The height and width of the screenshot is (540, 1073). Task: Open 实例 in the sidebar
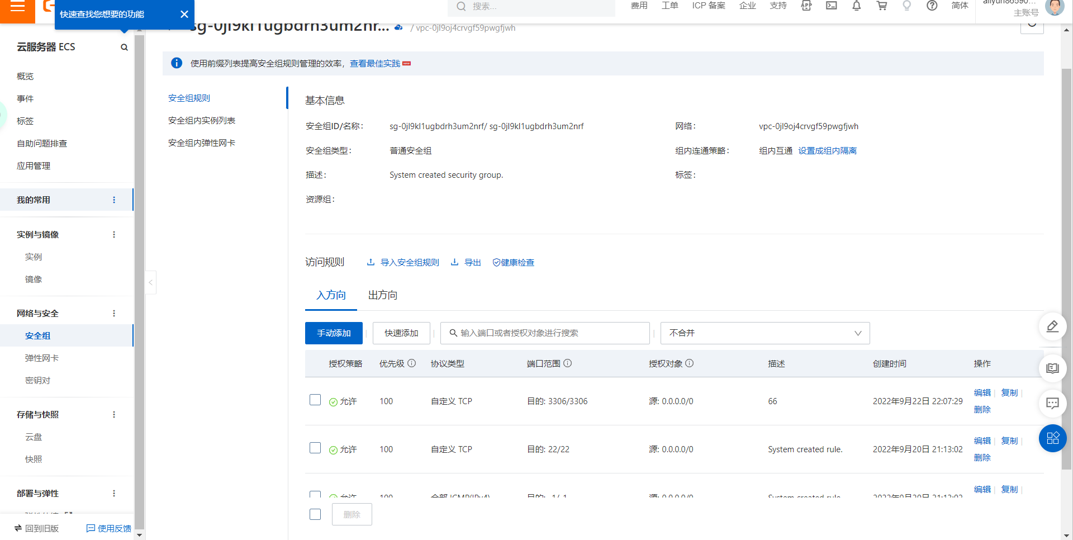[x=33, y=257]
